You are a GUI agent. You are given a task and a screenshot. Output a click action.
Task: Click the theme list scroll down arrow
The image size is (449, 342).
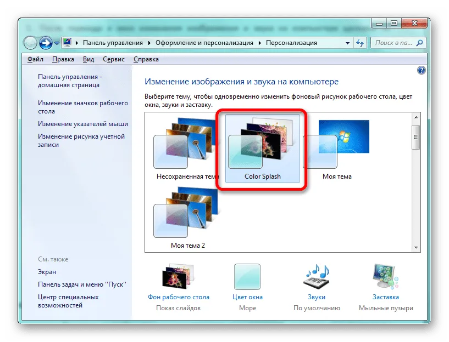pos(416,248)
